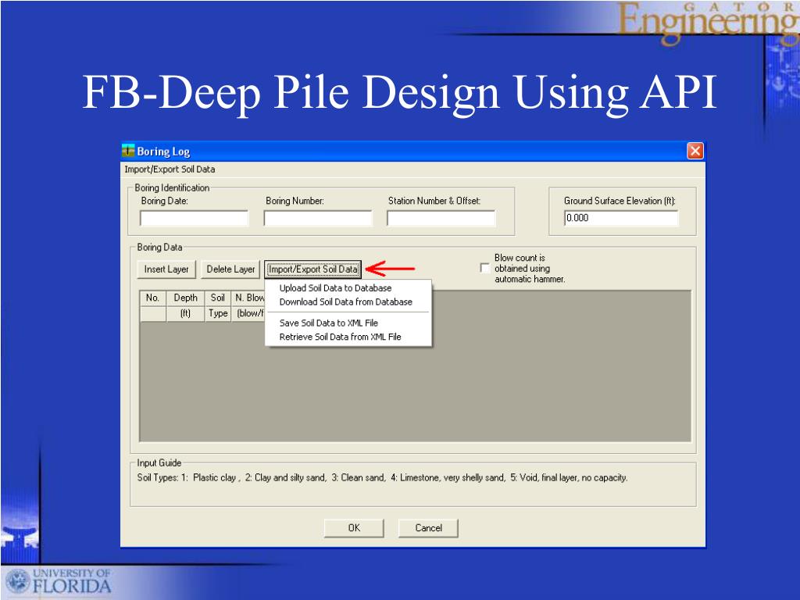This screenshot has width=800, height=600.
Task: Edit the Ground Surface Elevation value 0.000
Action: coord(621,219)
